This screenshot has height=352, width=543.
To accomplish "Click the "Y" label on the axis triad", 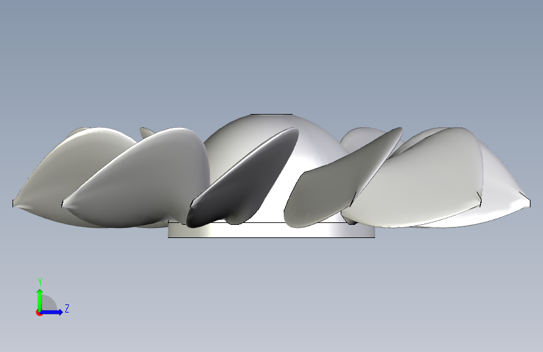I will tap(40, 282).
